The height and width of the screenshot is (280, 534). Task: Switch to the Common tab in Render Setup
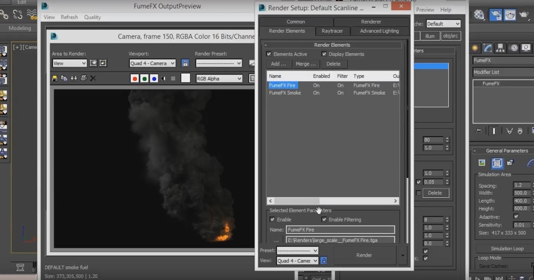(x=296, y=21)
